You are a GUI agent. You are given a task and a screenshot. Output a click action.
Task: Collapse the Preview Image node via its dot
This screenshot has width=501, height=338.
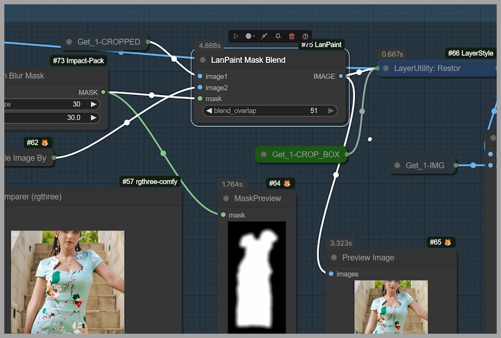tap(334, 258)
